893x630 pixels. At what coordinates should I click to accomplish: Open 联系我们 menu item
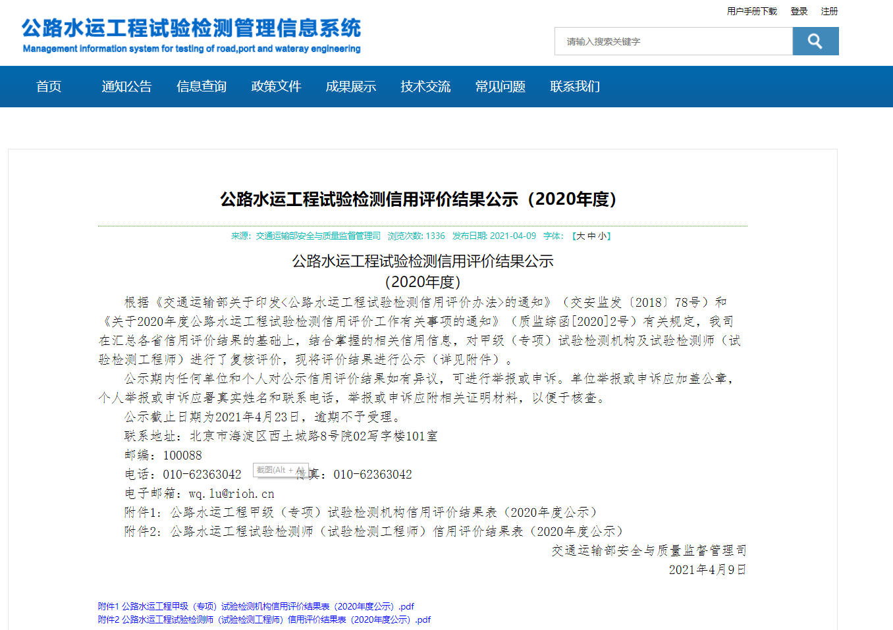(x=575, y=86)
